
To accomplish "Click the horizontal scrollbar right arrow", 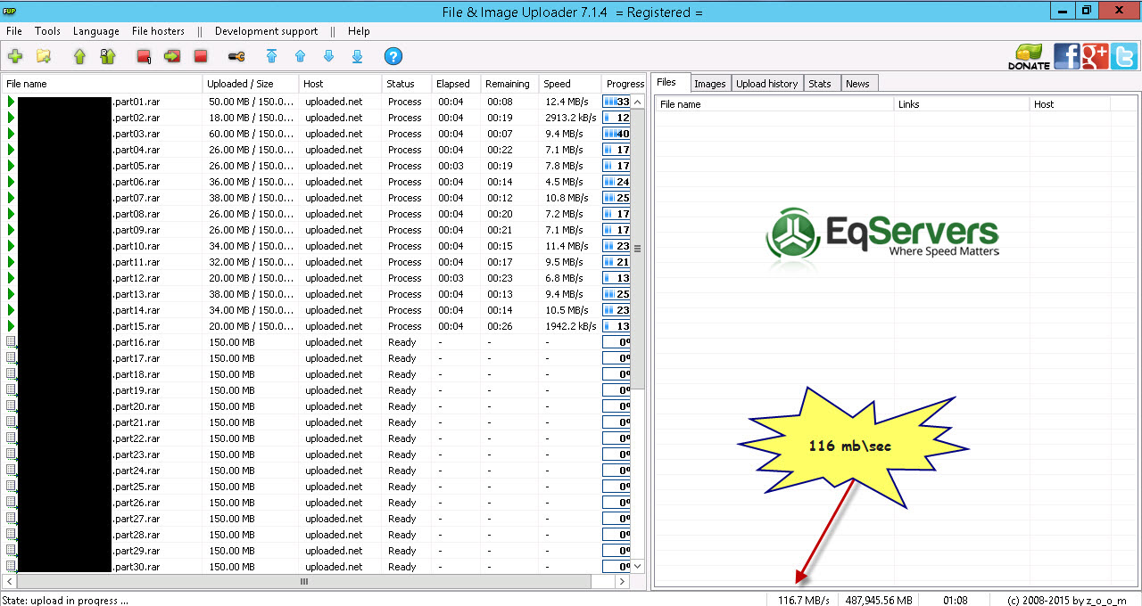I will pos(622,581).
